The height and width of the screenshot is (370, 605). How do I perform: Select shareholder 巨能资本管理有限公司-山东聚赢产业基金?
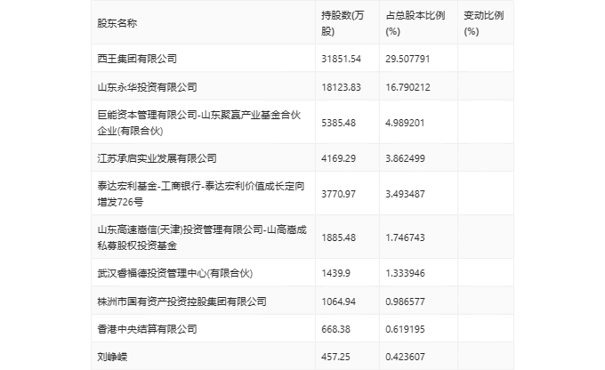point(198,123)
